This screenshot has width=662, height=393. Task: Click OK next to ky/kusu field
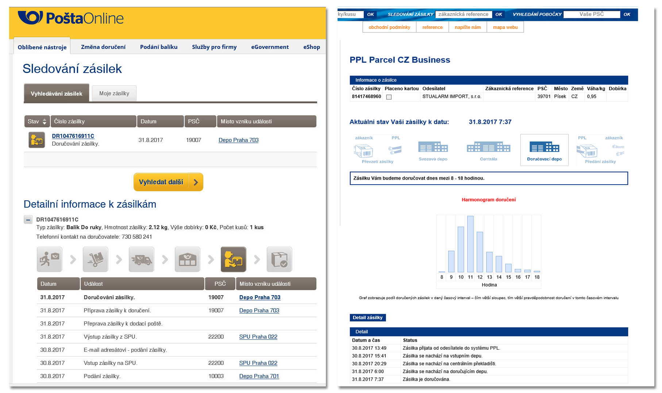pyautogui.click(x=370, y=14)
